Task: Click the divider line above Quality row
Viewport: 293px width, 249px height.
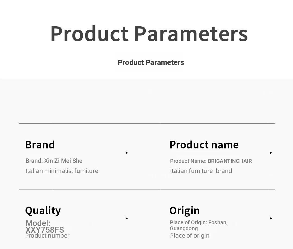Action: tap(147, 189)
